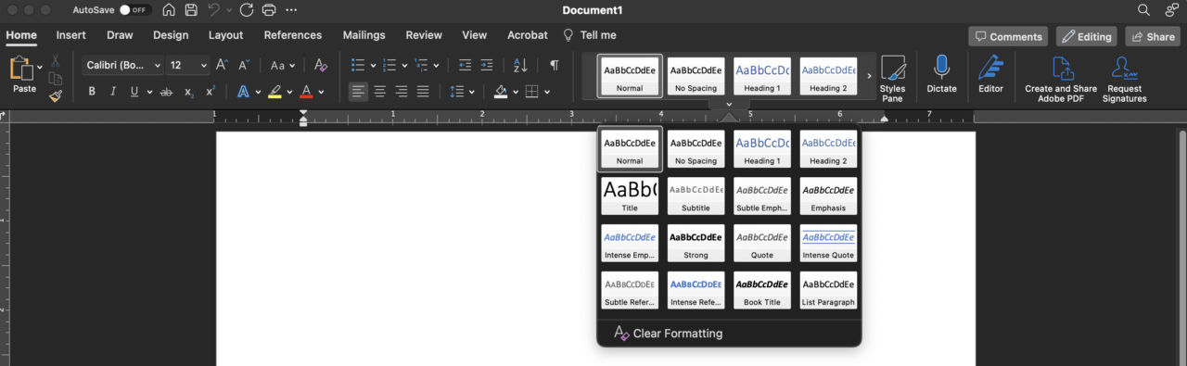
Task: Open the Change Case Aa dropdown
Action: 283,65
